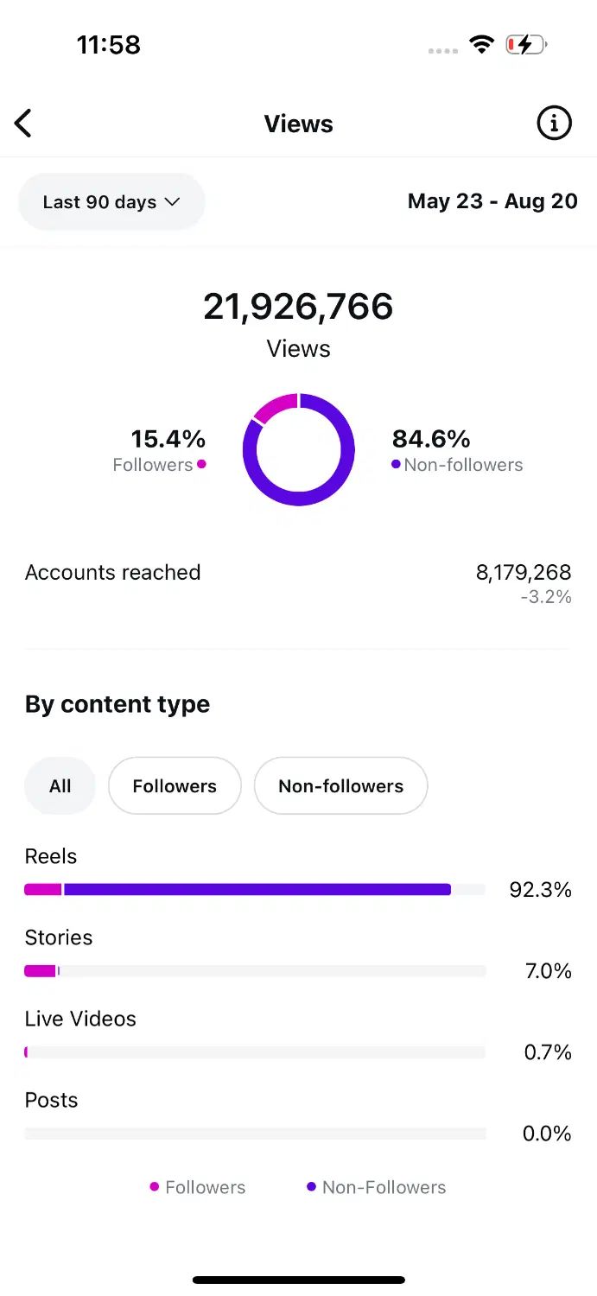This screenshot has height=1296, width=597.
Task: Open the Last 90 days dropdown
Action: (111, 201)
